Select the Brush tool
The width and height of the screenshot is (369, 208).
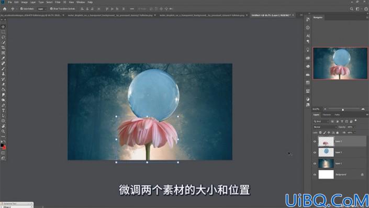click(3, 69)
